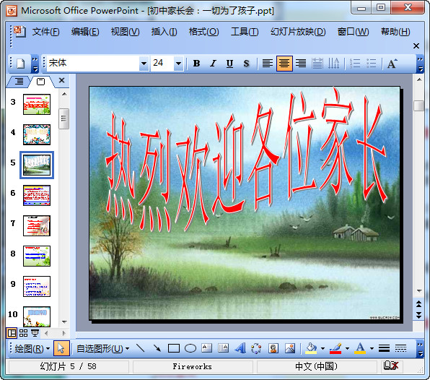Insert WordArt

[x=240, y=349]
